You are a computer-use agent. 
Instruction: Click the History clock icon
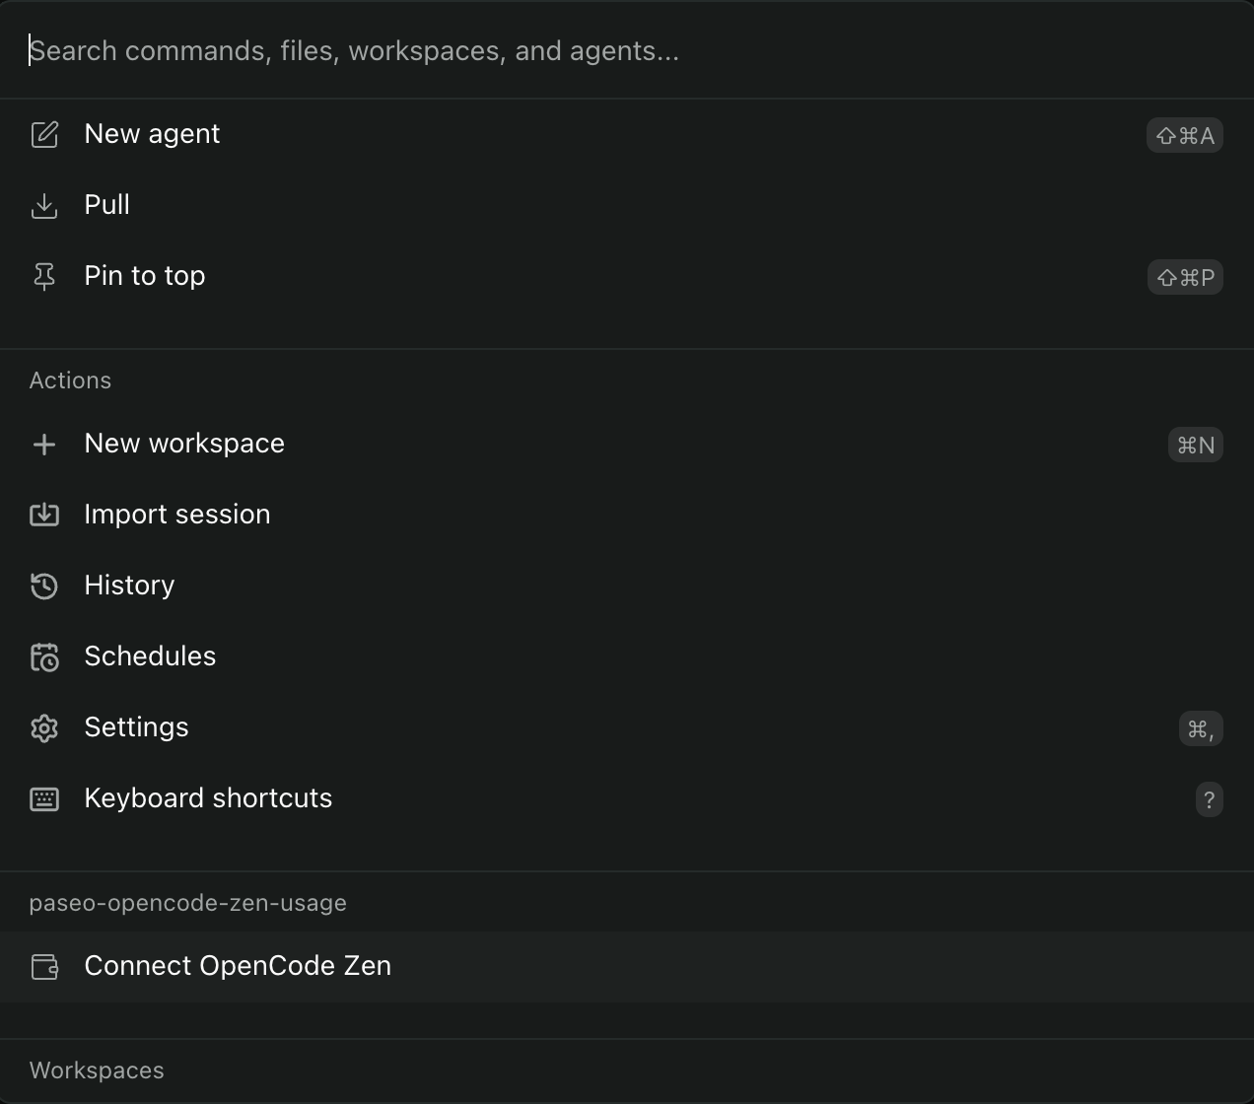[x=44, y=586]
